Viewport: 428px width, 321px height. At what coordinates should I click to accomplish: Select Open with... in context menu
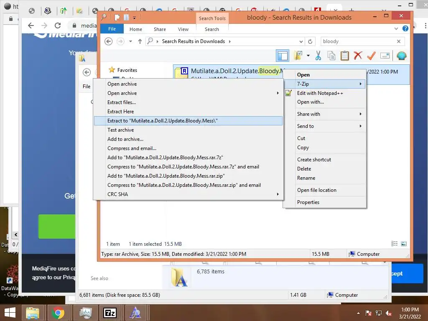(324, 102)
